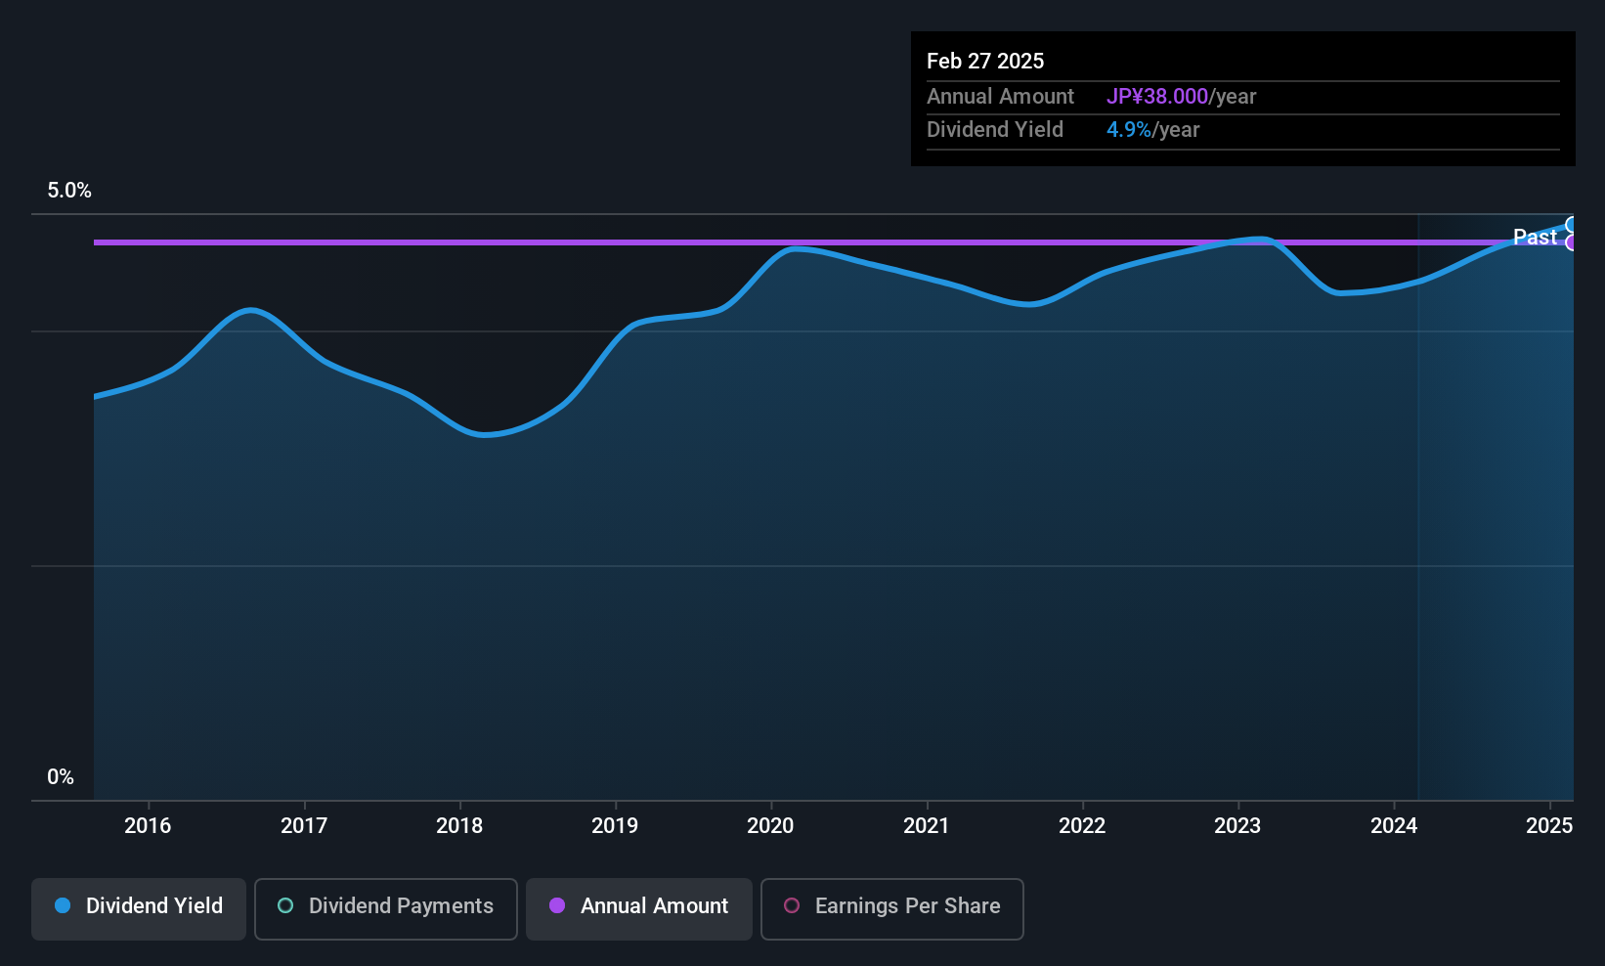Toggle the Annual Amount series
Image resolution: width=1605 pixels, height=966 pixels.
pos(639,908)
